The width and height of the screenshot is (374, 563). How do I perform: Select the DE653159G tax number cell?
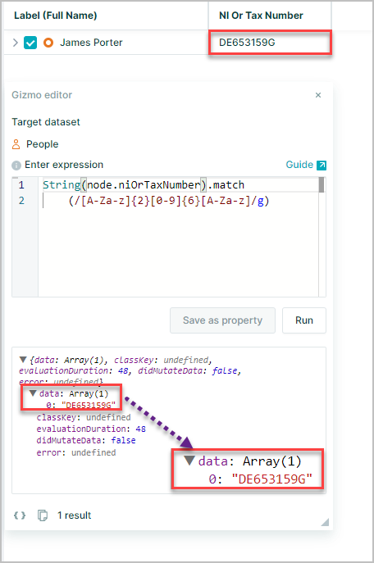click(x=270, y=43)
